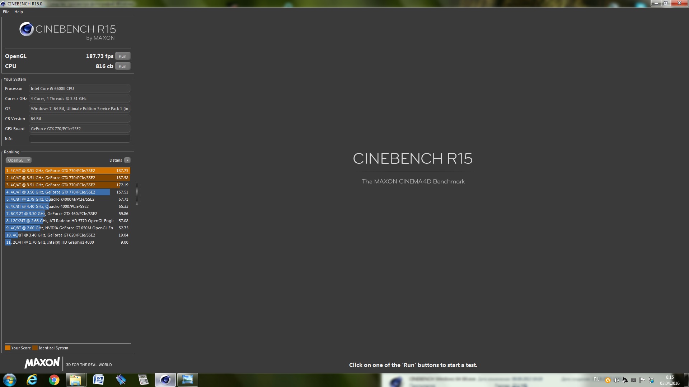689x387 pixels.
Task: Click the volume speaker tray icon
Action: coord(616,380)
